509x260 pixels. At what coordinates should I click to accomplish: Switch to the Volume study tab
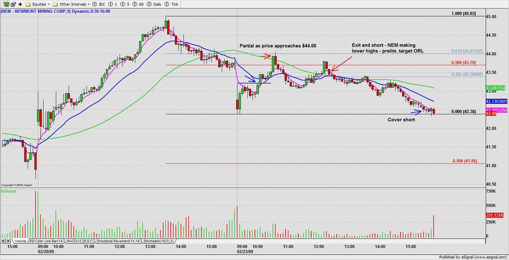pos(20,241)
